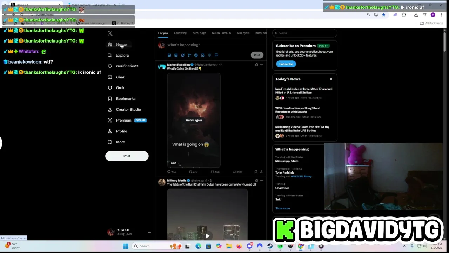449x253 pixels.
Task: Play the Burj Khalifa video
Action: [x=207, y=236]
